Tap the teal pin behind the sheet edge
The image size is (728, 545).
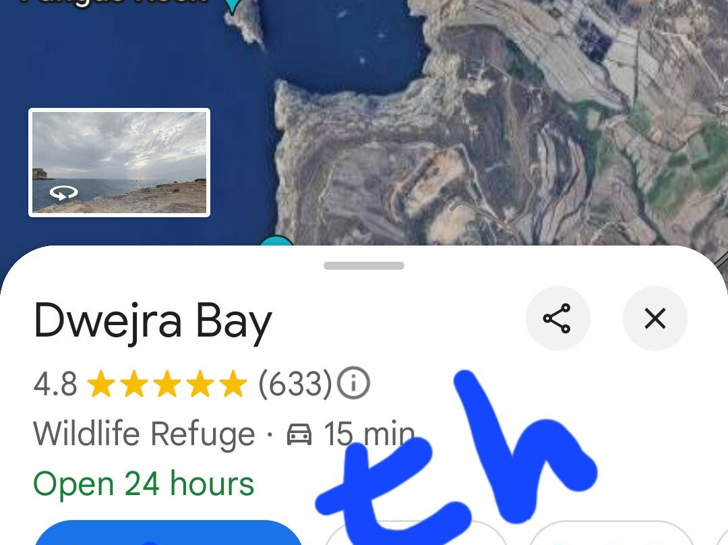pyautogui.click(x=276, y=241)
